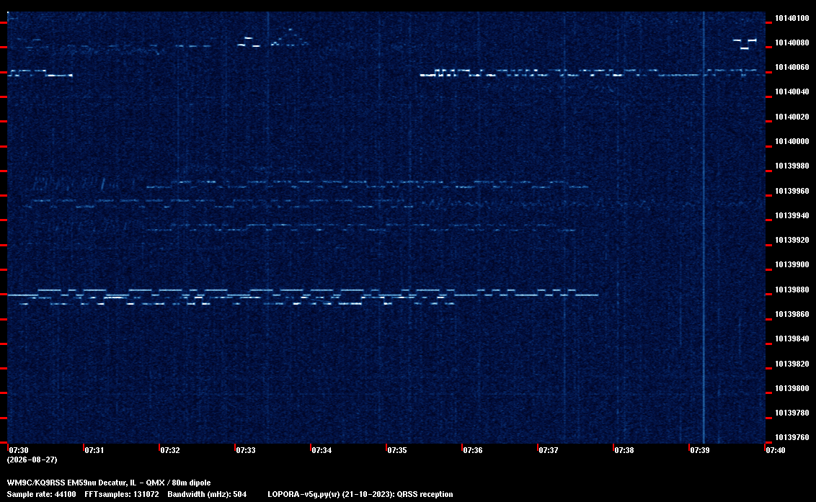816x502 pixels.
Task: Click the 10140100 frequency label
Action: tap(791, 18)
